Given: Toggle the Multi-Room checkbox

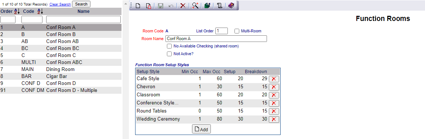Looking at the screenshot, I should (x=237, y=31).
